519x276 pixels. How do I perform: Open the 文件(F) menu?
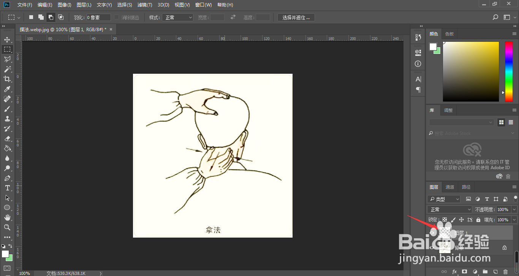(x=25, y=5)
